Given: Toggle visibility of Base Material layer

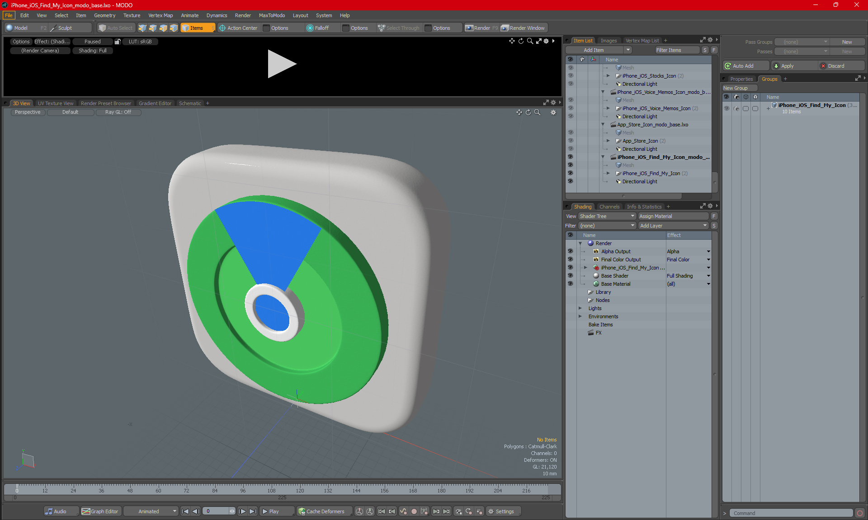Looking at the screenshot, I should coord(570,284).
